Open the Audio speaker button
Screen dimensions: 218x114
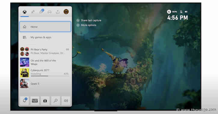point(66,100)
